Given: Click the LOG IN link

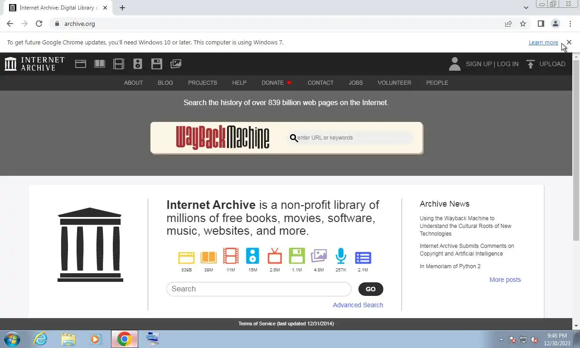Looking at the screenshot, I should (x=507, y=64).
